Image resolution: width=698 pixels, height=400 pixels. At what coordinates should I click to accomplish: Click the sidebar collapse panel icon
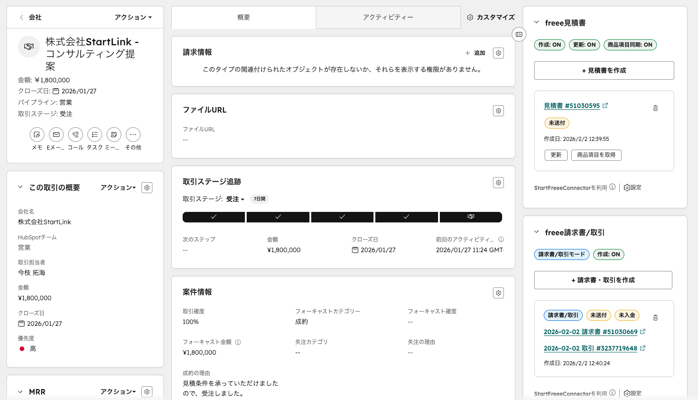click(x=519, y=34)
